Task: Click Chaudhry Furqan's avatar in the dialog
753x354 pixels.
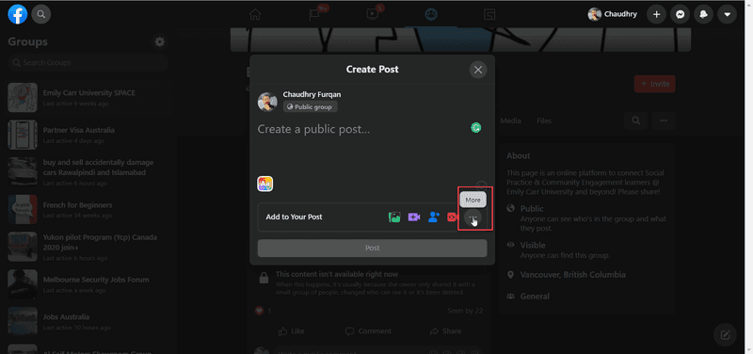Action: click(x=267, y=102)
